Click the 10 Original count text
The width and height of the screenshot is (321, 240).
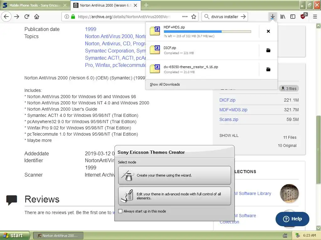(x=287, y=146)
